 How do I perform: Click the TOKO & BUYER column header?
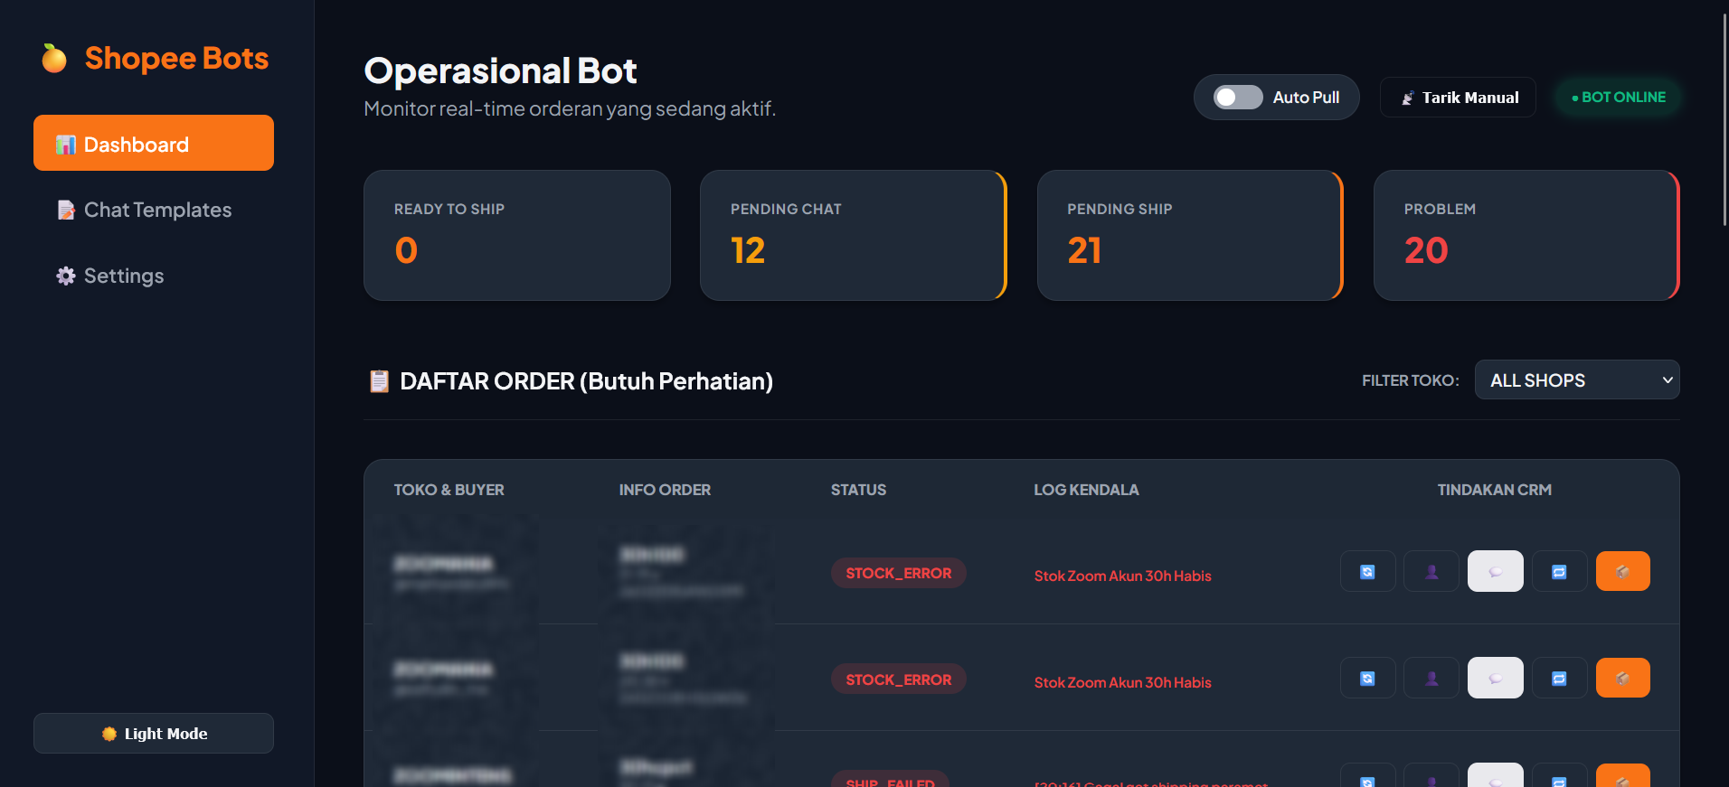tap(449, 490)
